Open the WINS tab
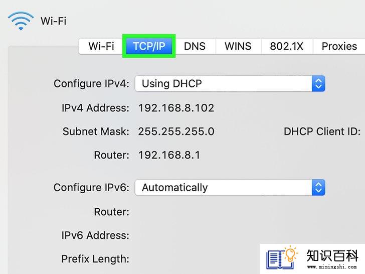 tap(238, 46)
